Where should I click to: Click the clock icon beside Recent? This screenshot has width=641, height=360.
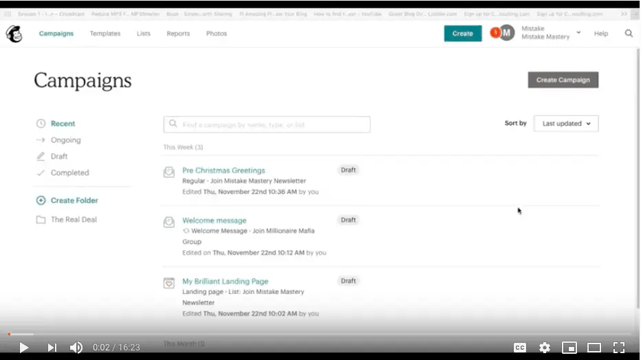tap(41, 124)
